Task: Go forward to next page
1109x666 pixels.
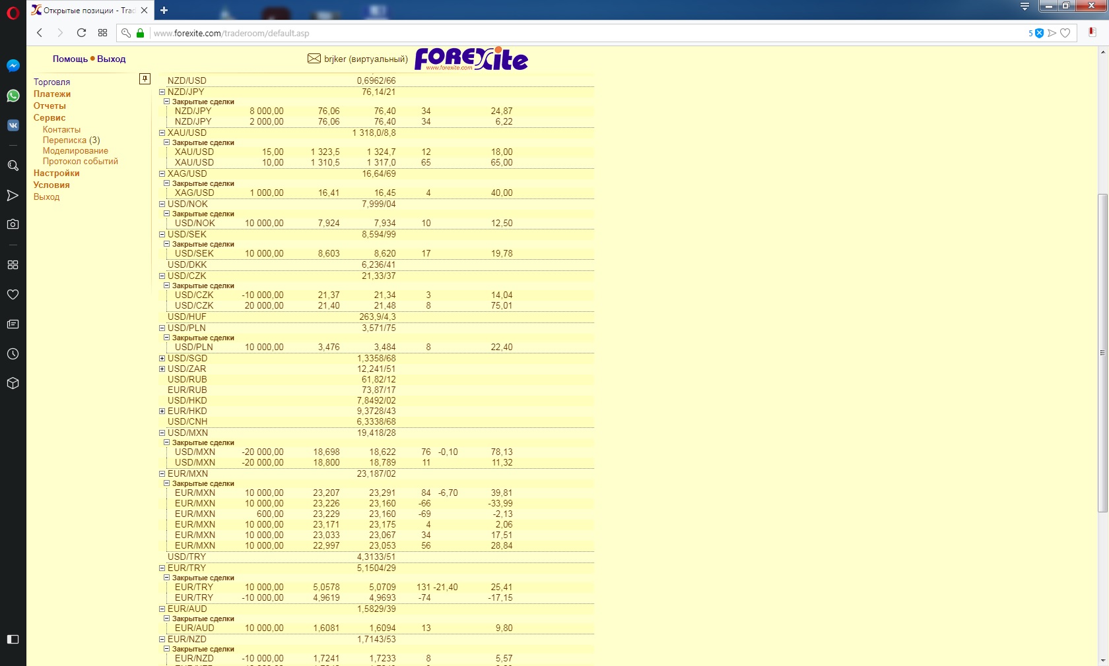Action: tap(60, 33)
